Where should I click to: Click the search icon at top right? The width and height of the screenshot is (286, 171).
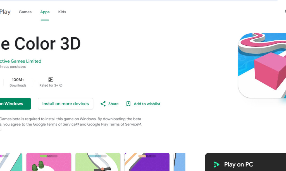click(285, 11)
